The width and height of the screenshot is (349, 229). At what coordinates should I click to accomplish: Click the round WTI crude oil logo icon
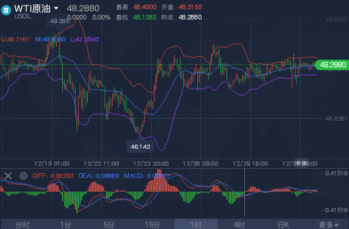click(x=6, y=10)
